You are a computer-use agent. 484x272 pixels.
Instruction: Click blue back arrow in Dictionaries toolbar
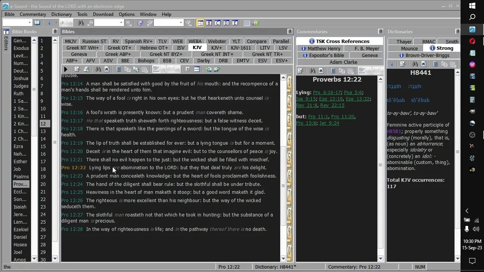click(x=392, y=64)
